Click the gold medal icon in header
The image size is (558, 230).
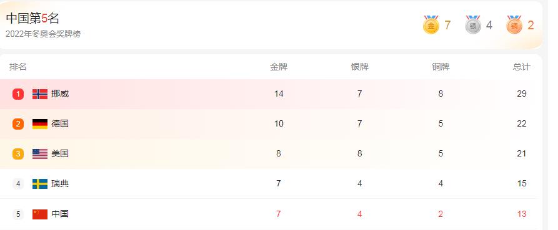pyautogui.click(x=431, y=25)
